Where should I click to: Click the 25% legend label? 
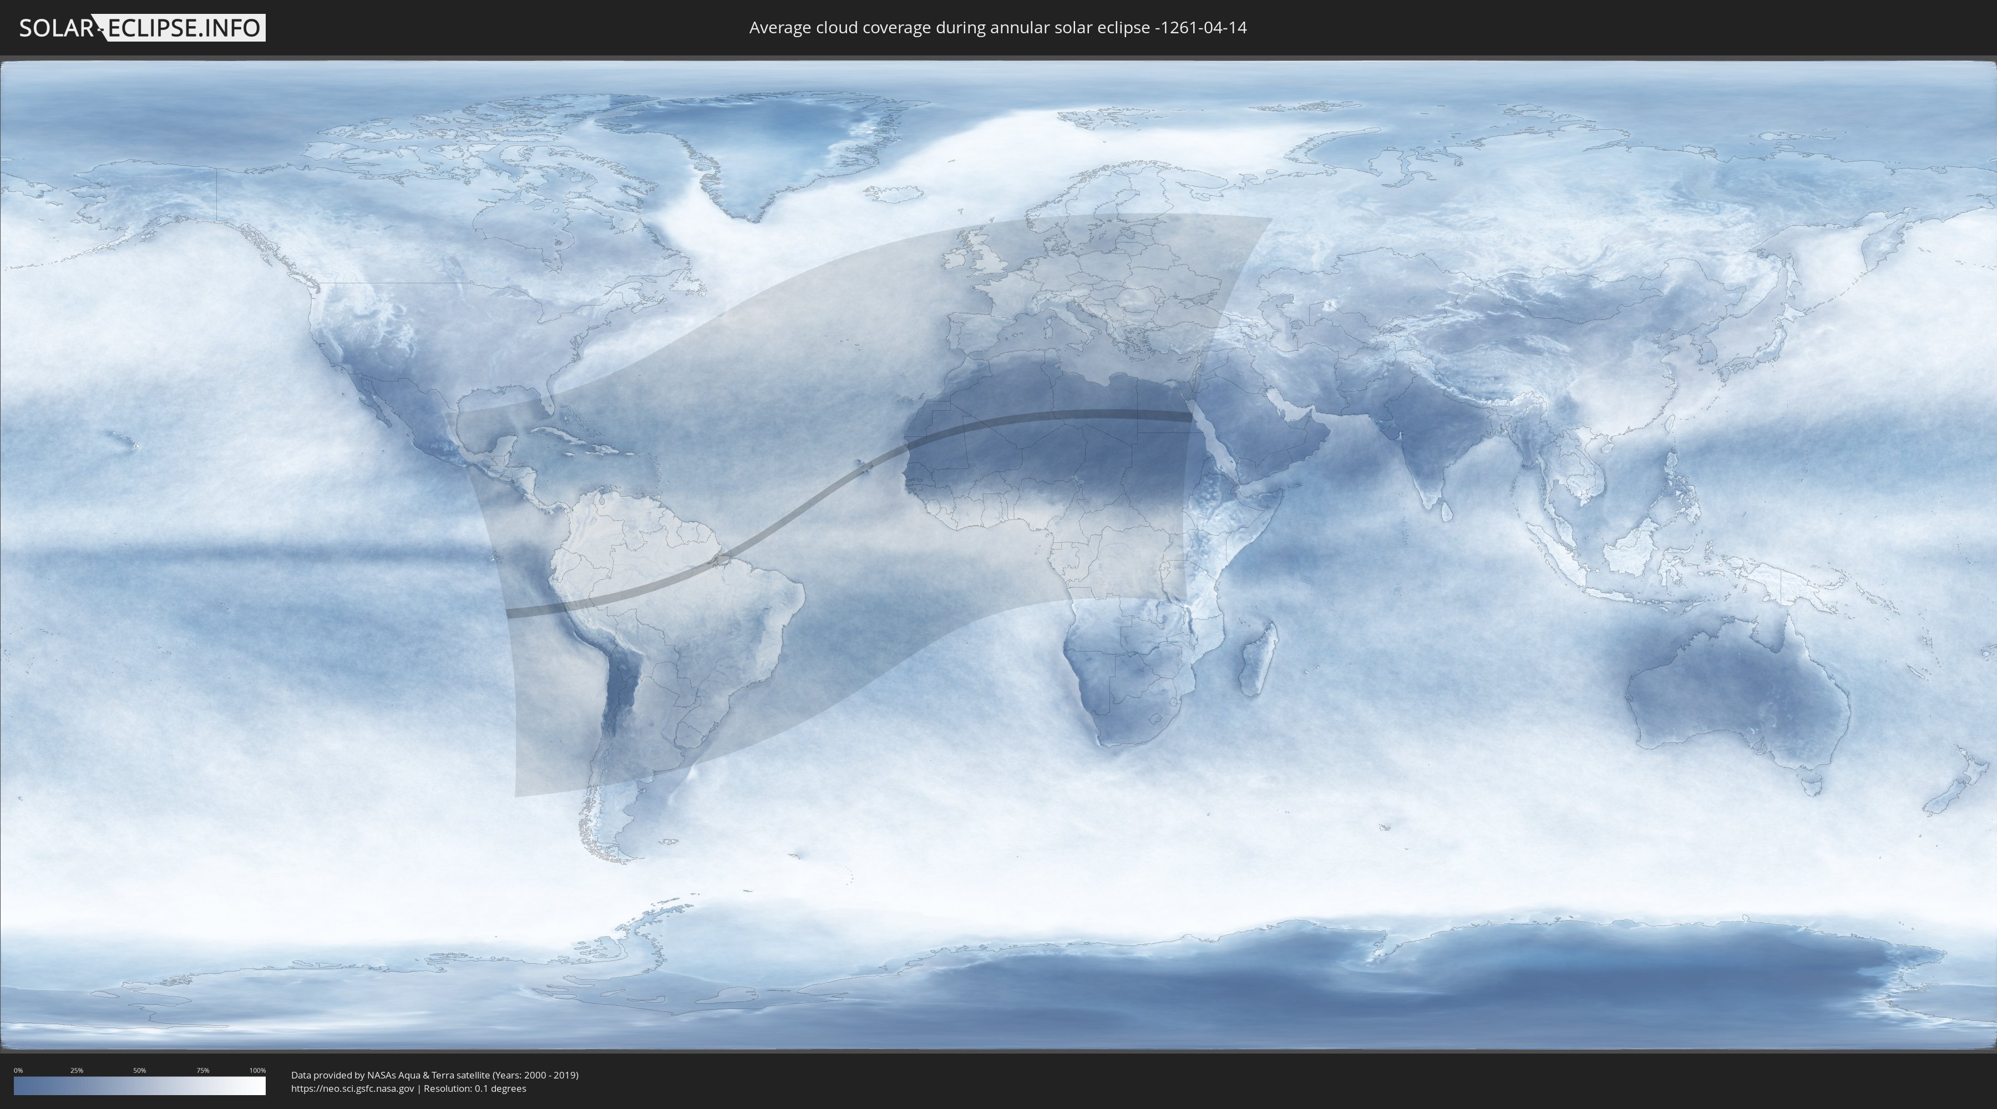click(x=77, y=1070)
